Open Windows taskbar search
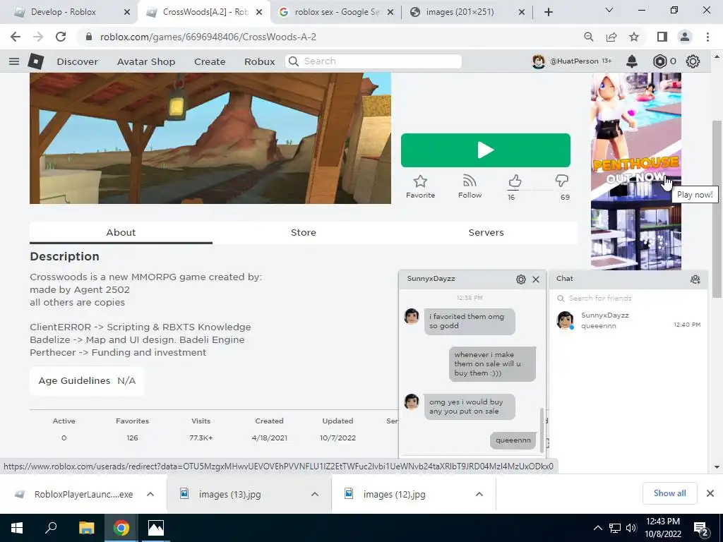This screenshot has width=723, height=542. [x=51, y=528]
